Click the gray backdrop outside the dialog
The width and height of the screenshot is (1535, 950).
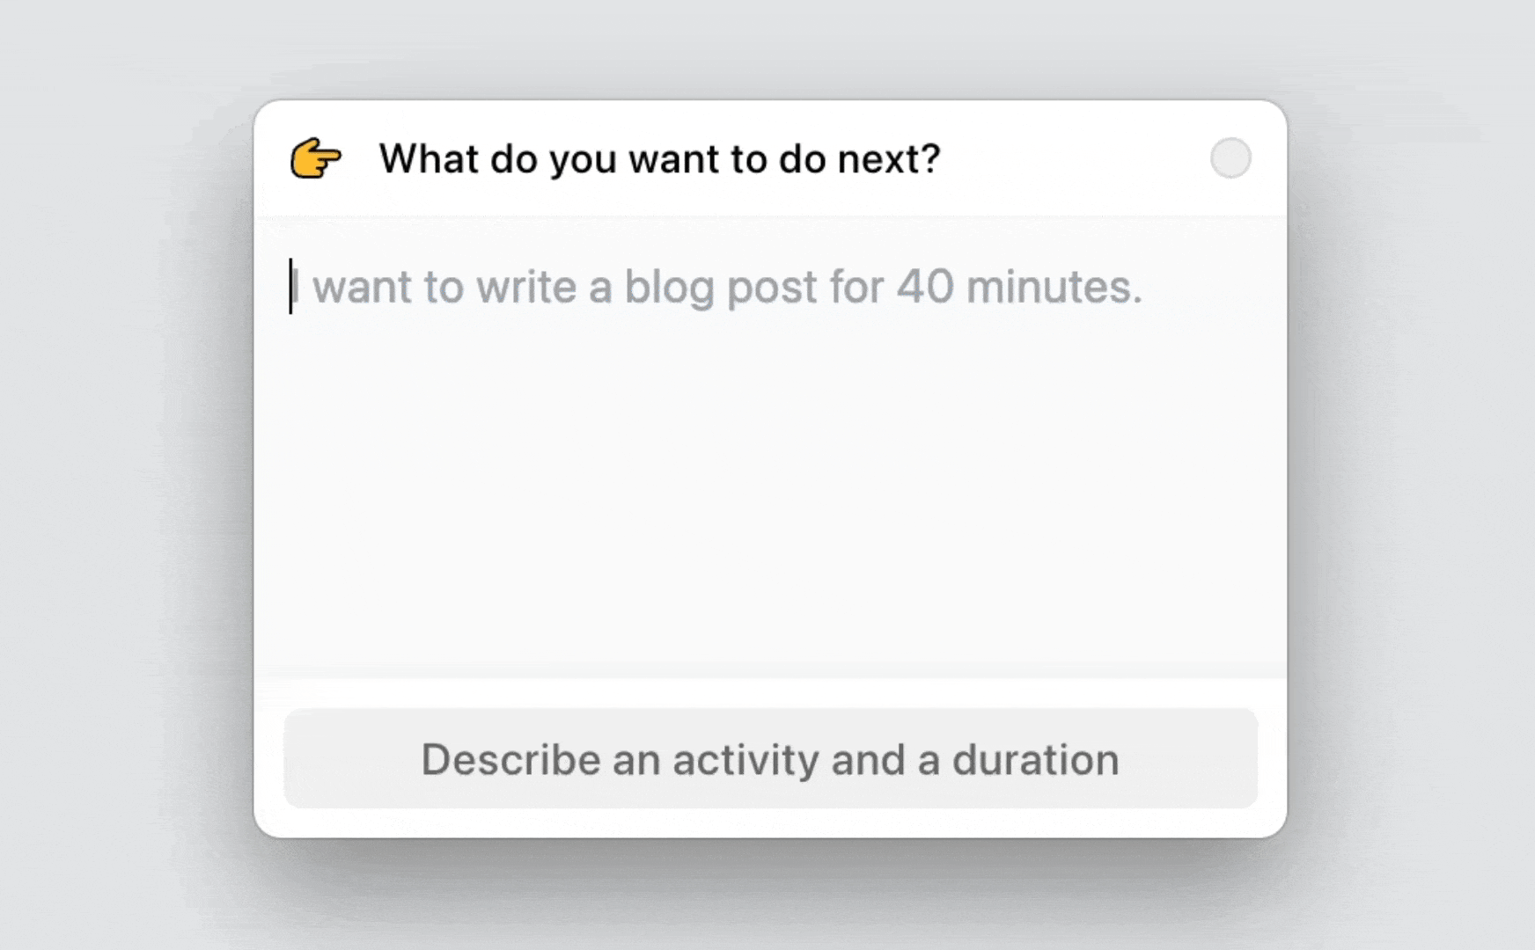pyautogui.click(x=123, y=475)
